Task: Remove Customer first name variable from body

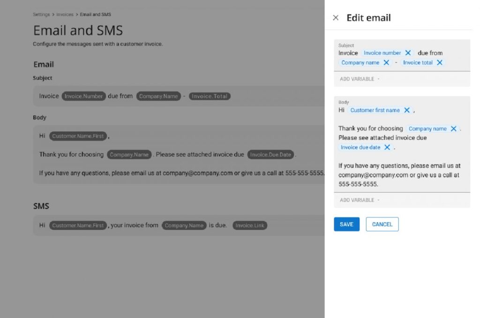Action: [x=407, y=110]
